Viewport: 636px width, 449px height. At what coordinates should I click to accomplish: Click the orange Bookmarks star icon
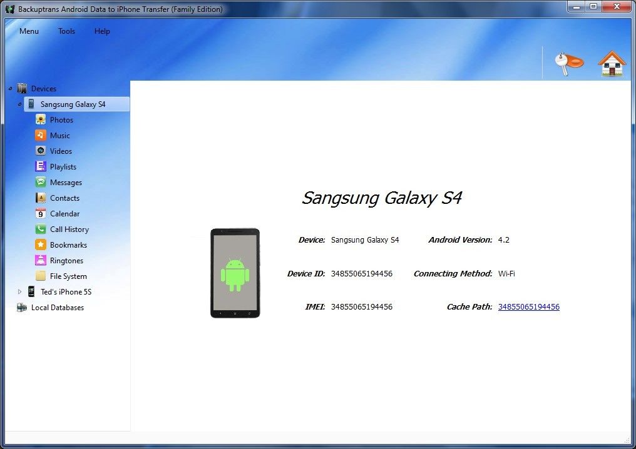point(41,245)
